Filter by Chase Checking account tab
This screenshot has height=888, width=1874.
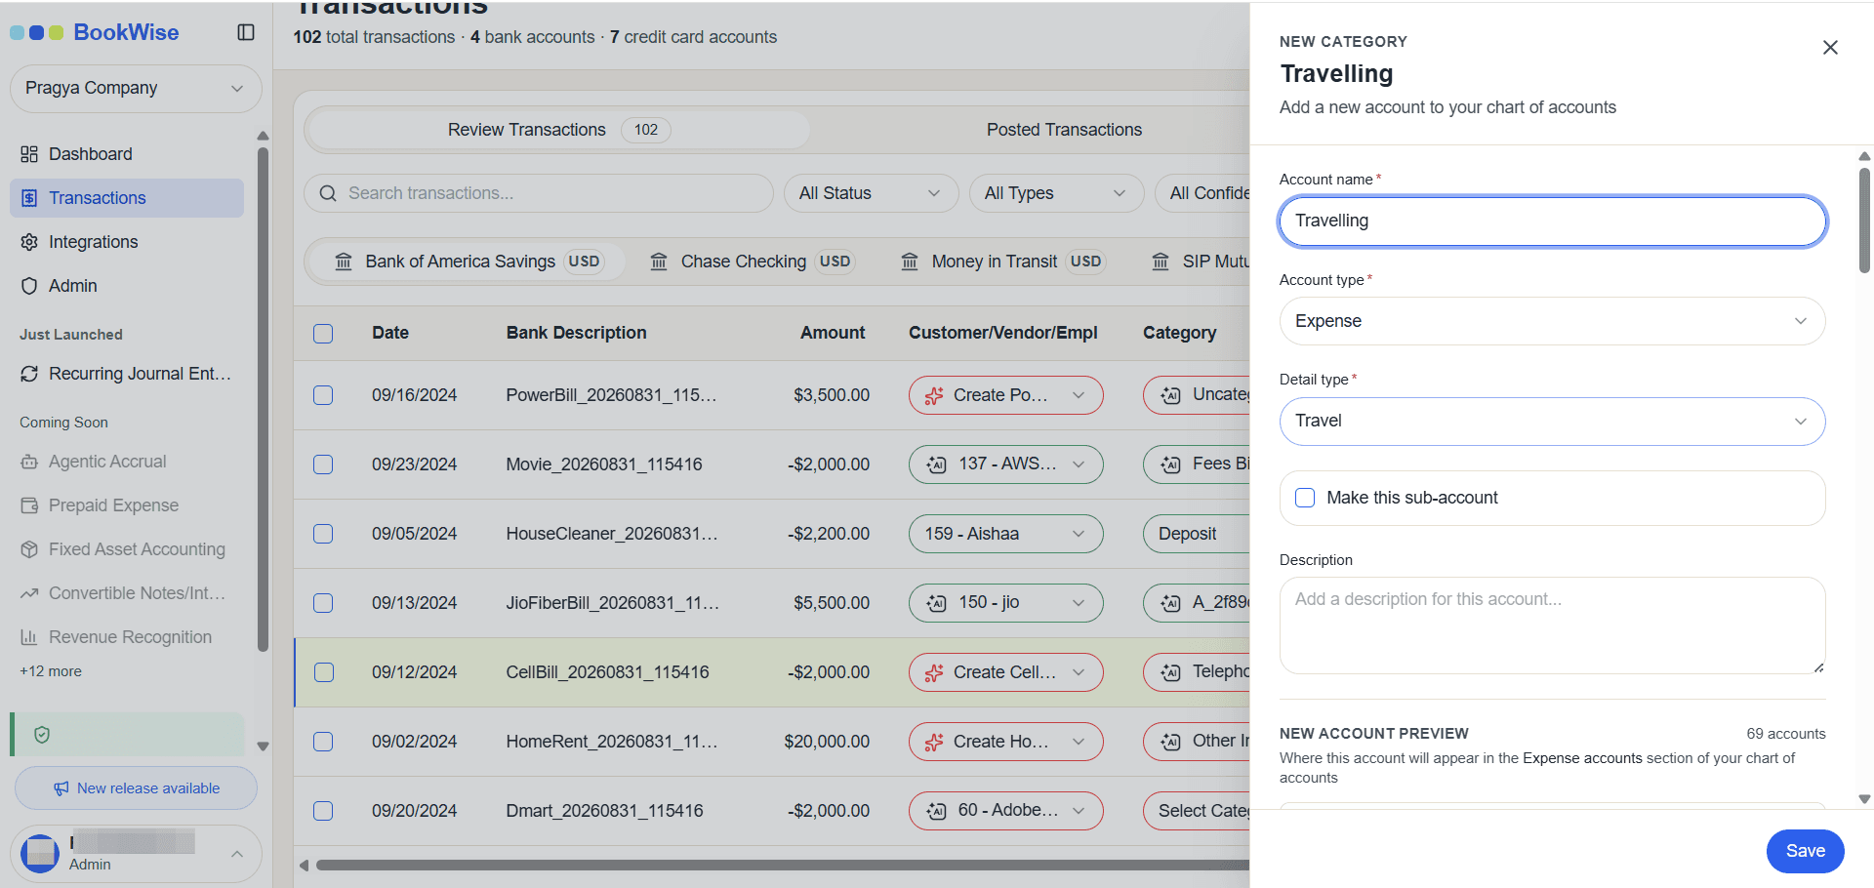(753, 262)
